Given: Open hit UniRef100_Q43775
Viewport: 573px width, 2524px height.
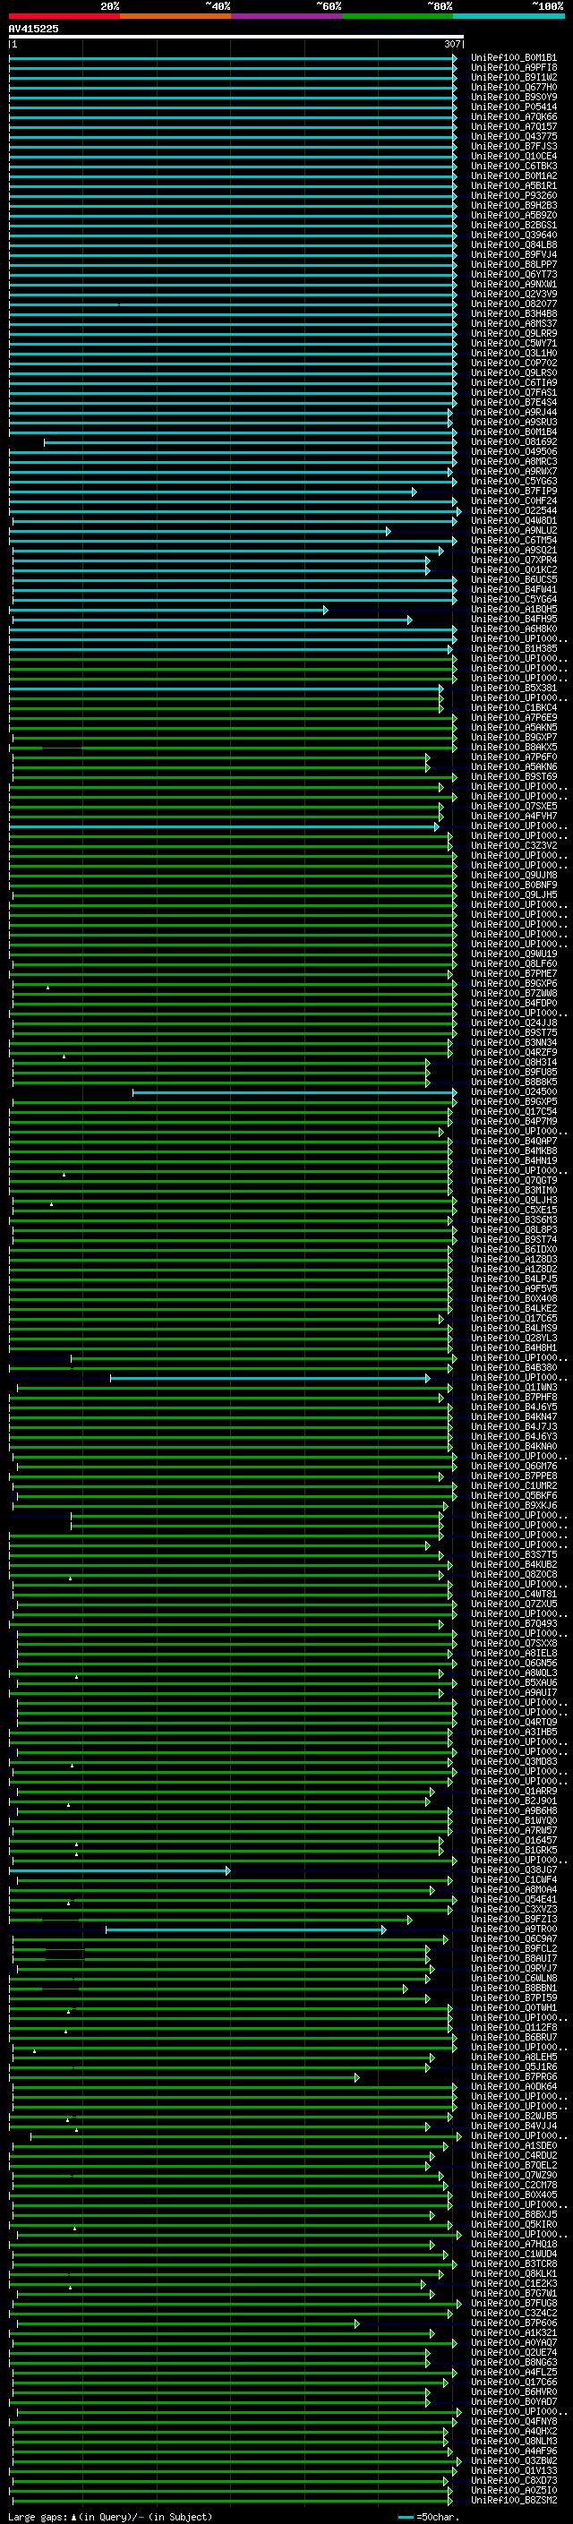Looking at the screenshot, I should (x=513, y=137).
